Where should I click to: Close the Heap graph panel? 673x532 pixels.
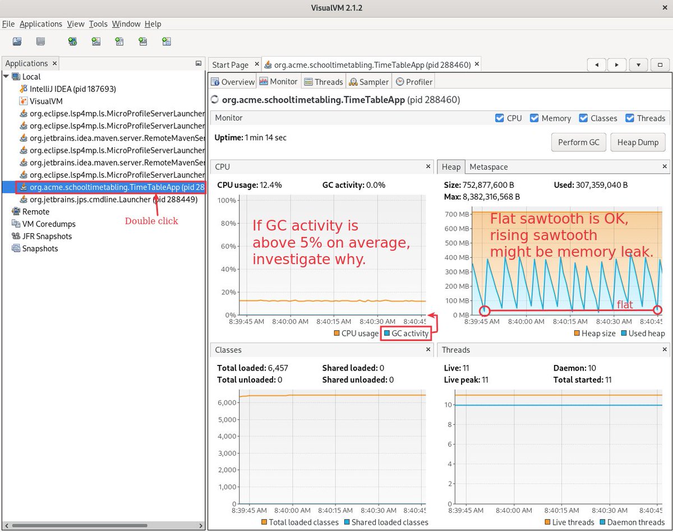665,166
